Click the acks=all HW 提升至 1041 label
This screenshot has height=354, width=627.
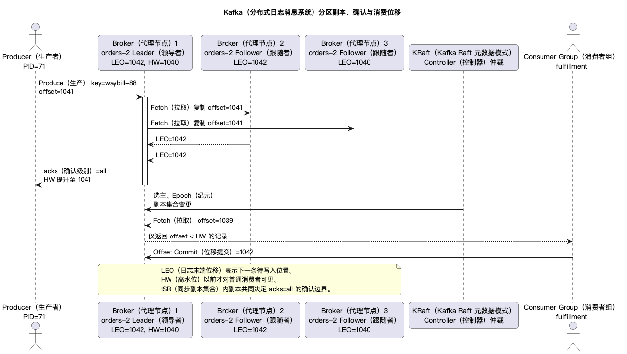click(75, 176)
